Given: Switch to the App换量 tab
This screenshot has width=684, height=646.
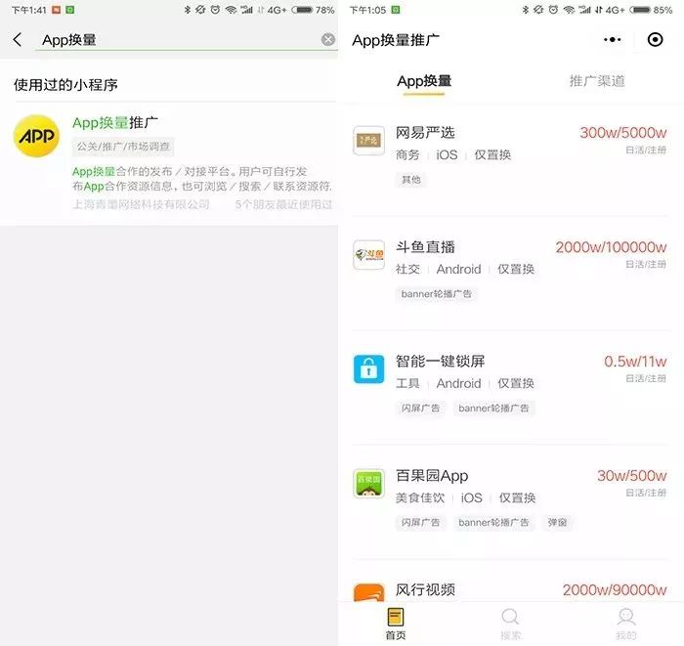Looking at the screenshot, I should coord(424,81).
